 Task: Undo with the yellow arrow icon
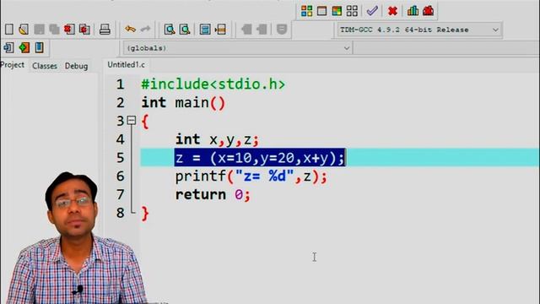(130, 30)
